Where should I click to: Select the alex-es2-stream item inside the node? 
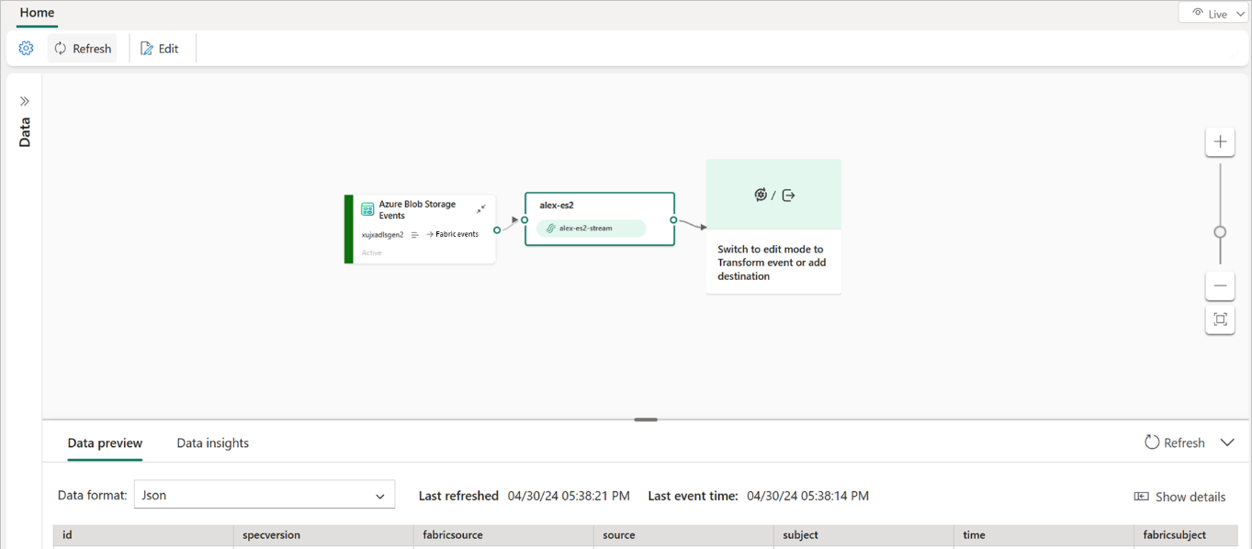point(592,227)
